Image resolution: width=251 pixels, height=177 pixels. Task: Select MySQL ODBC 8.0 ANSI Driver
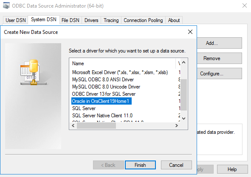(x=103, y=80)
